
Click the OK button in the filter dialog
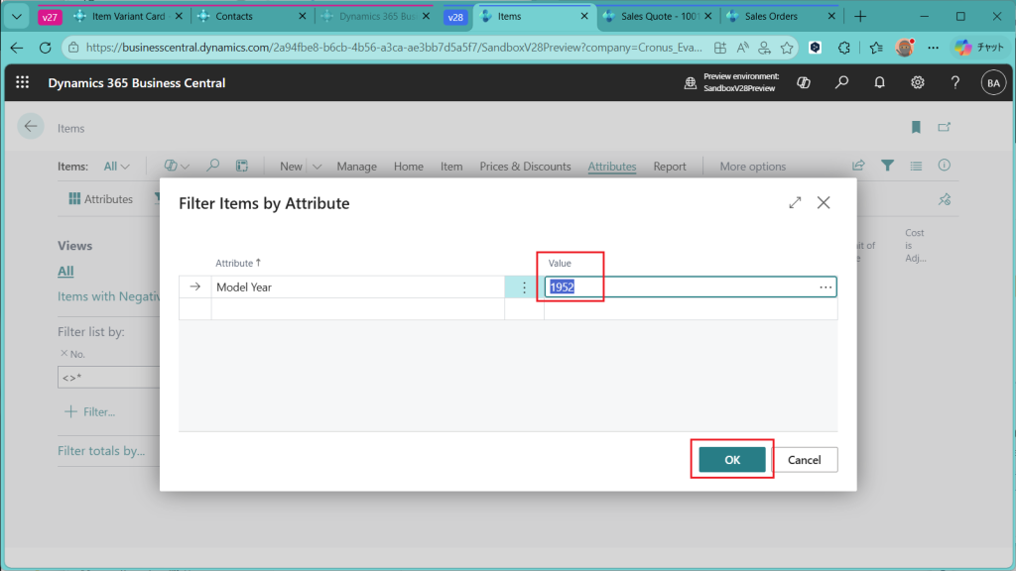[732, 460]
